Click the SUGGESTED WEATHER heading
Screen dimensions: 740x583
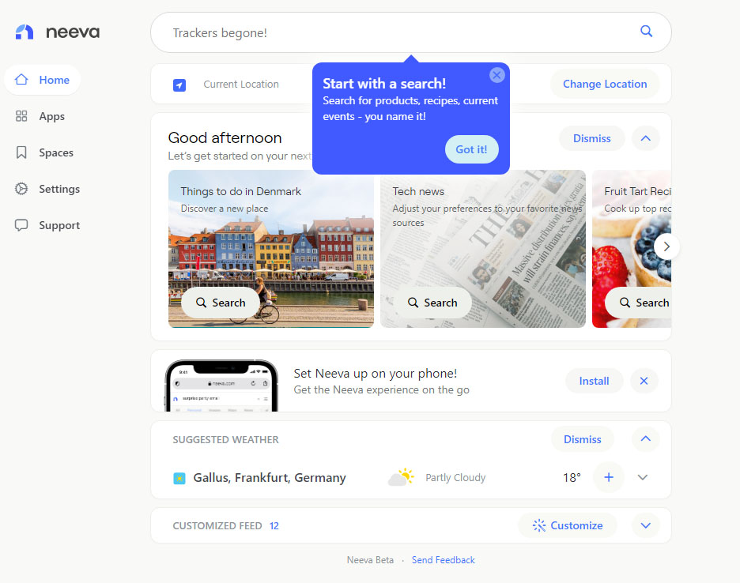tap(225, 439)
